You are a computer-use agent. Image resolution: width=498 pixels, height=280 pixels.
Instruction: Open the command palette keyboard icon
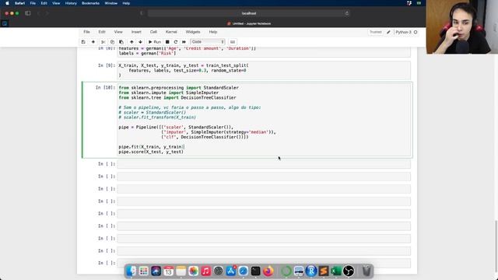pyautogui.click(x=233, y=42)
